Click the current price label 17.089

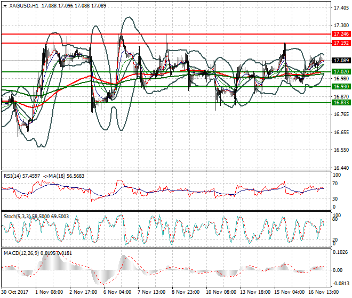pyautogui.click(x=341, y=60)
